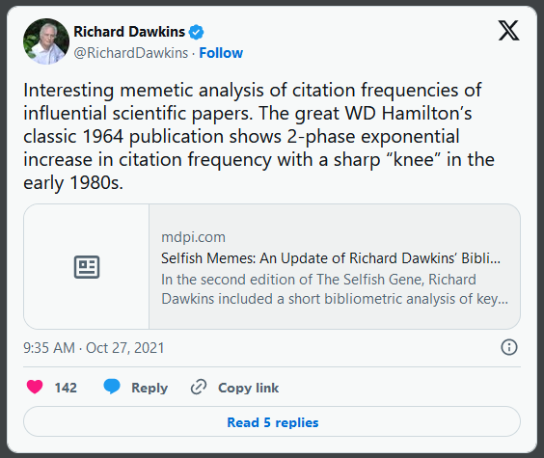Screen dimensions: 544x458
Task: Click the article placeholder icon in link card
Action: click(87, 267)
